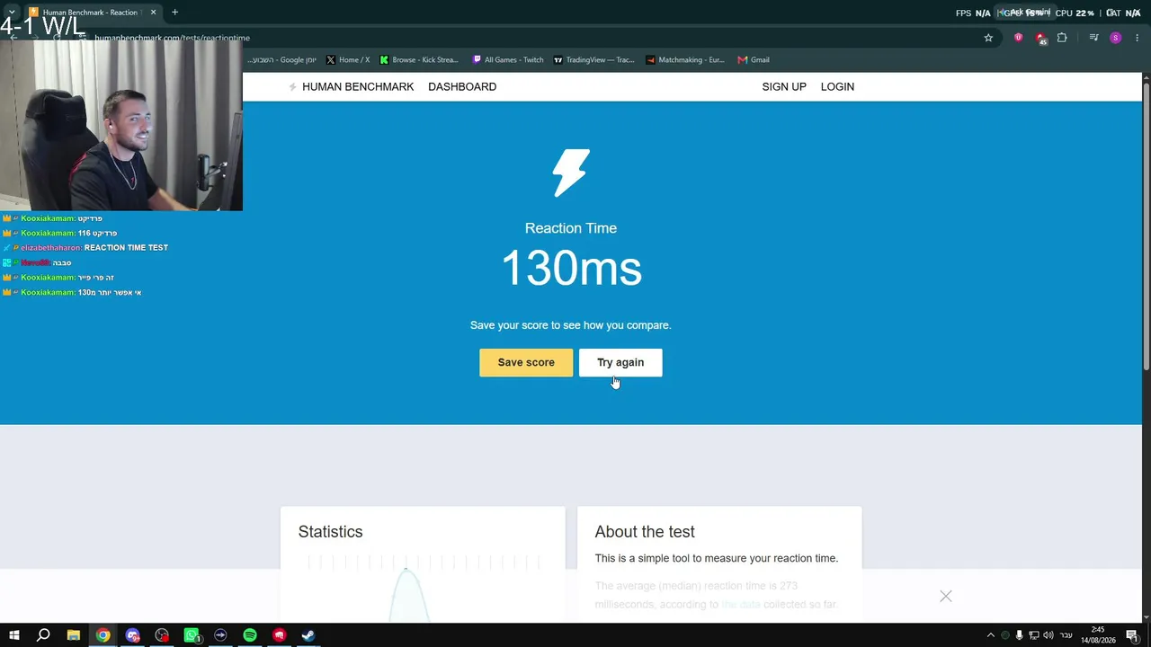The height and width of the screenshot is (647, 1151).
Task: Open the TradingView bookmark
Action: 593,60
